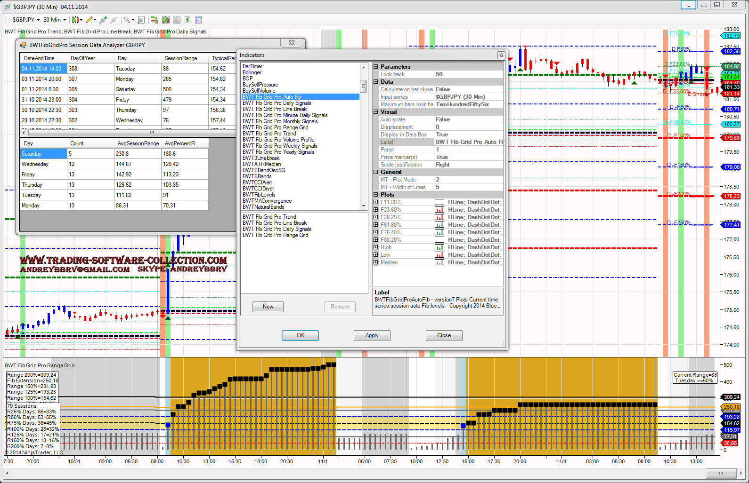Choose the cursor pointer tool

pyautogui.click(x=127, y=20)
